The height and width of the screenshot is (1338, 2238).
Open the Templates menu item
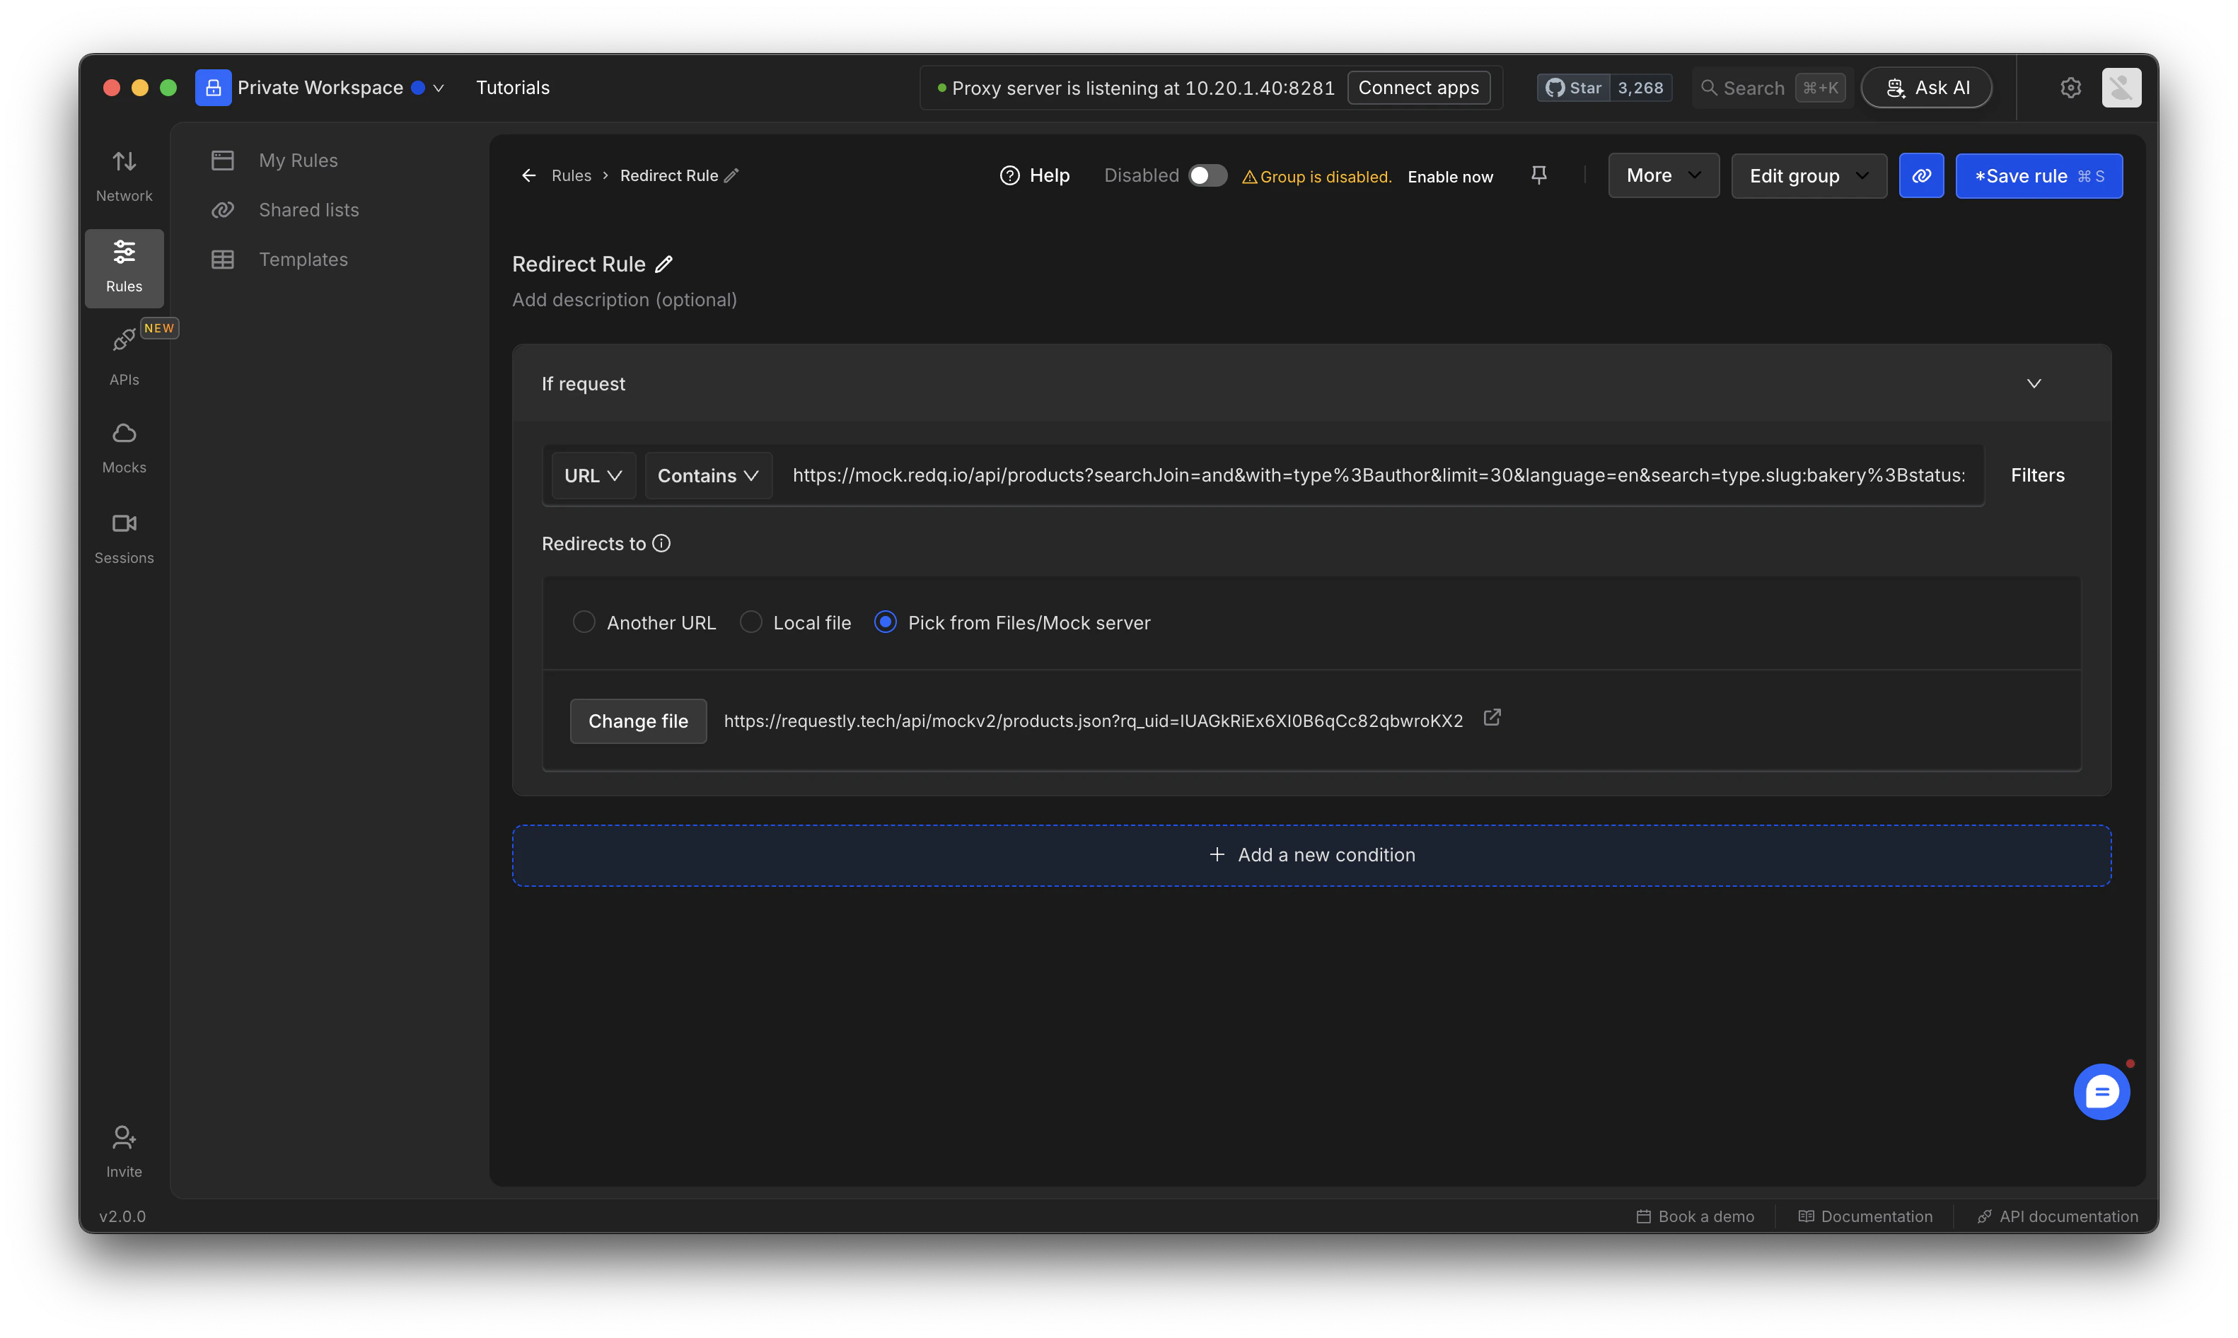(303, 260)
